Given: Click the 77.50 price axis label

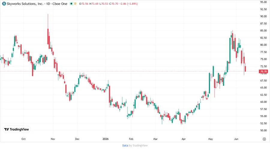Looking at the screenshot, I should (x=263, y=52).
